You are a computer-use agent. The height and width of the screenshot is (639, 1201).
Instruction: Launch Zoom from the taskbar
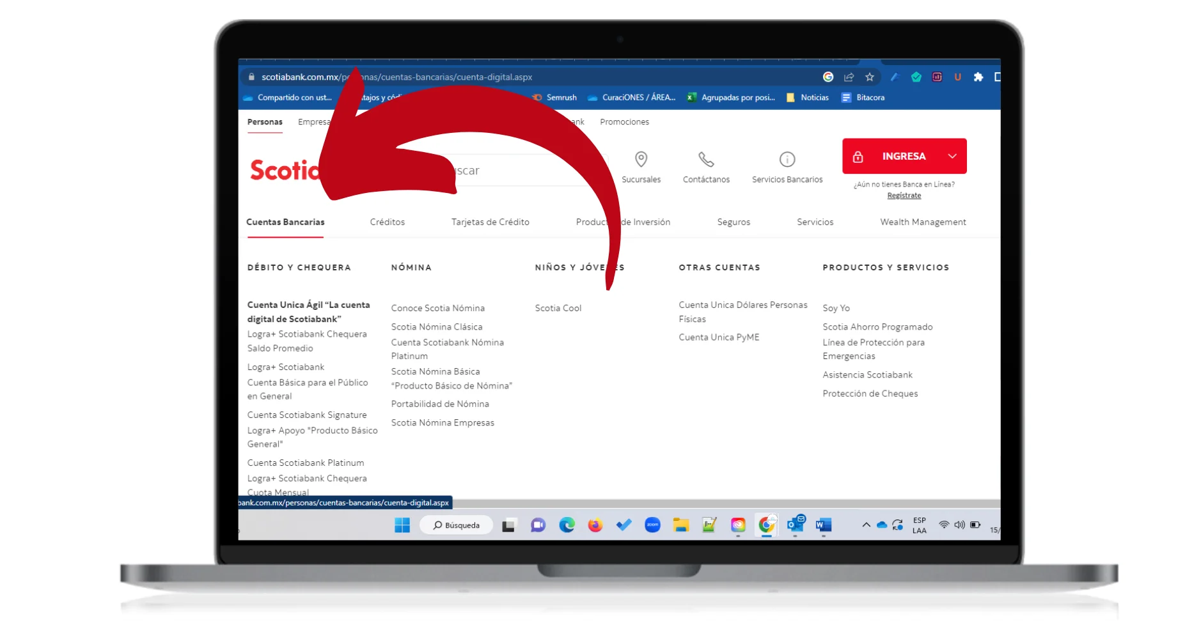(x=652, y=525)
